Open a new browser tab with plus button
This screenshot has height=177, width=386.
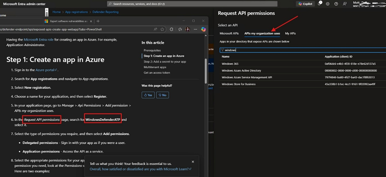(x=98, y=21)
